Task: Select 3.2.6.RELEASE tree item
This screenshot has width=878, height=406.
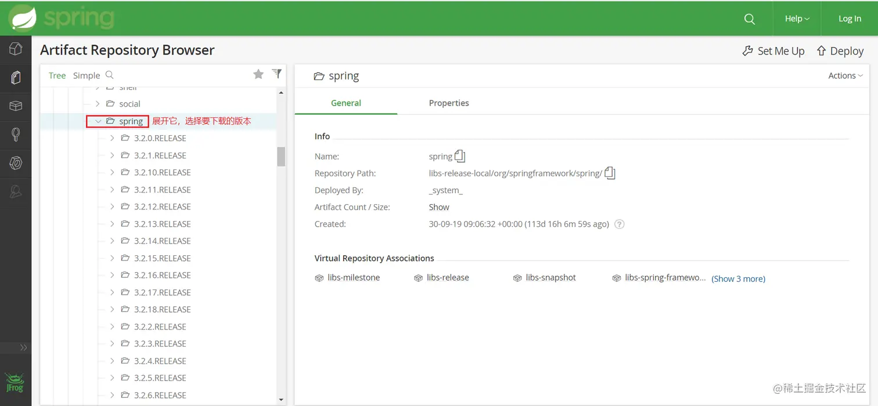Action: pyautogui.click(x=160, y=395)
